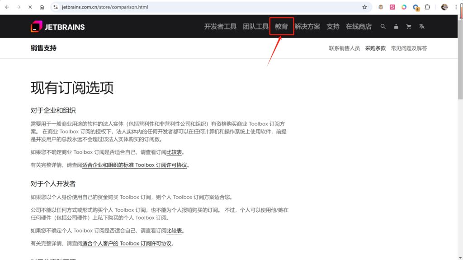Viewport: 463px width, 260px height.
Task: Click the browser forward arrow
Action: point(19,7)
